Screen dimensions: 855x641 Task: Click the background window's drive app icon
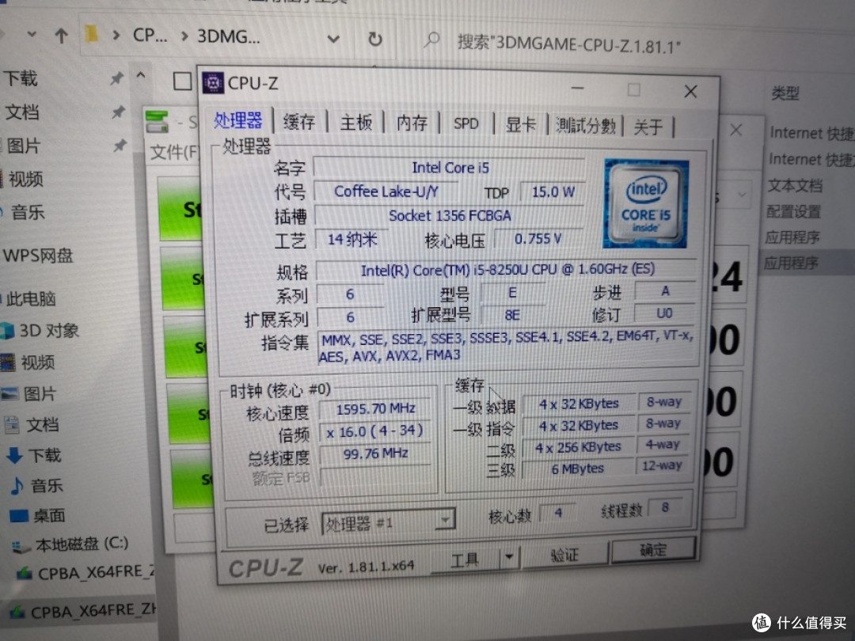click(x=157, y=122)
